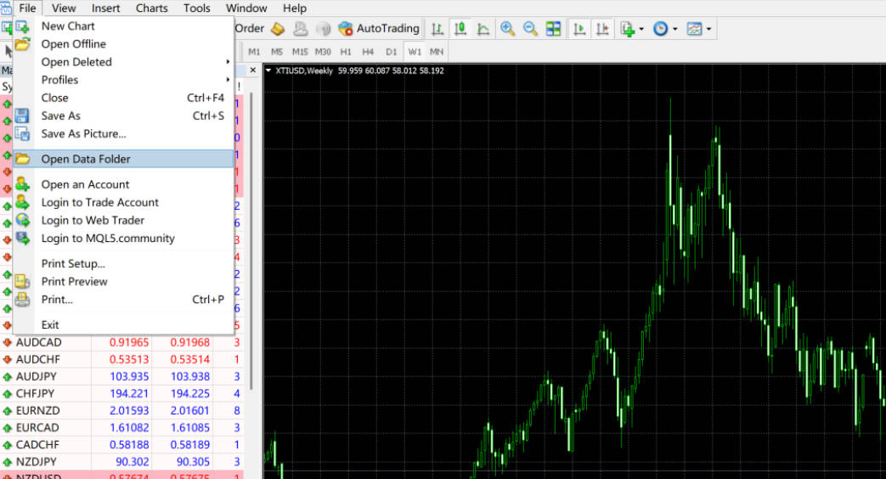Click the Zoom In magnifier icon
886x479 pixels.
[508, 29]
